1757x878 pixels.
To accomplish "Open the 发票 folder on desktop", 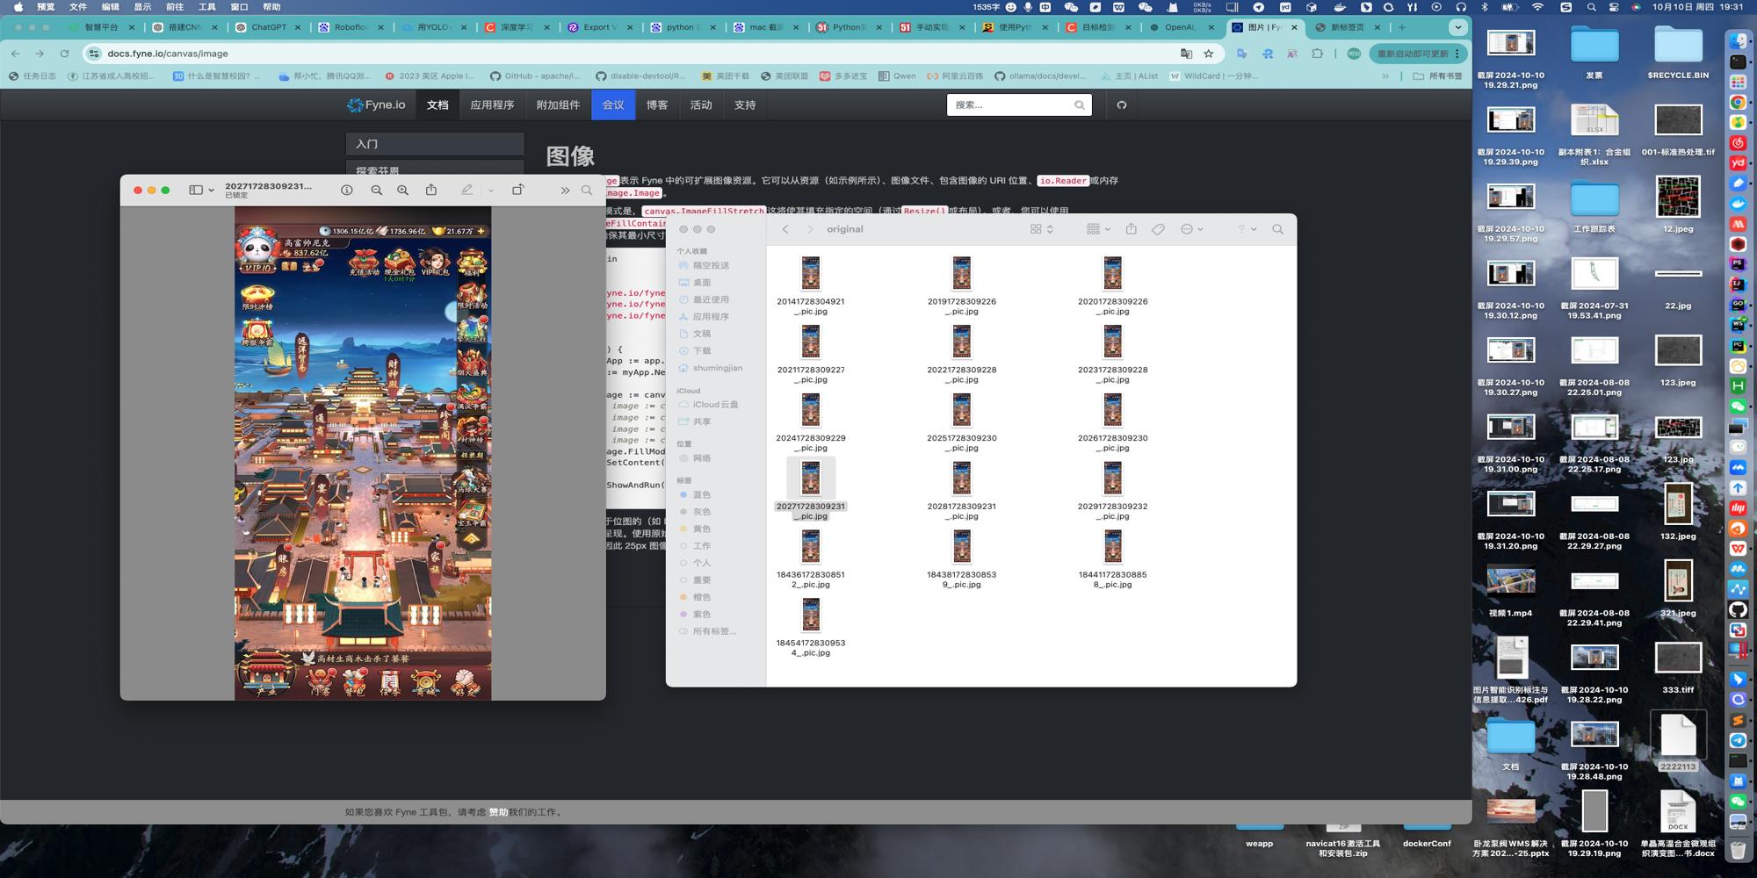I will 1594,53.
